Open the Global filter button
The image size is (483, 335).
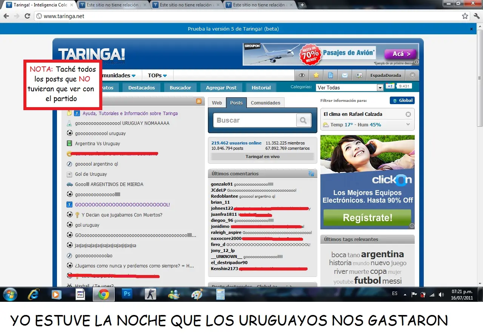pos(402,100)
